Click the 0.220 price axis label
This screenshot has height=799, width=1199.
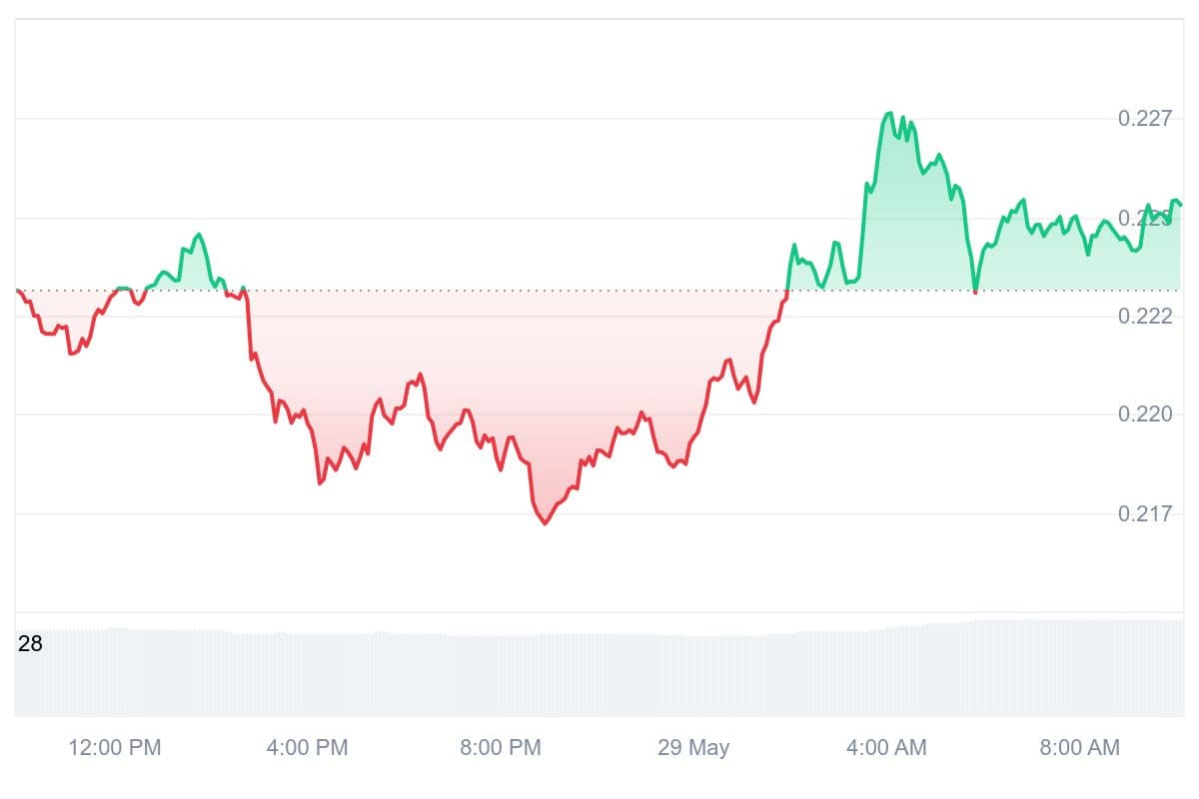1144,413
